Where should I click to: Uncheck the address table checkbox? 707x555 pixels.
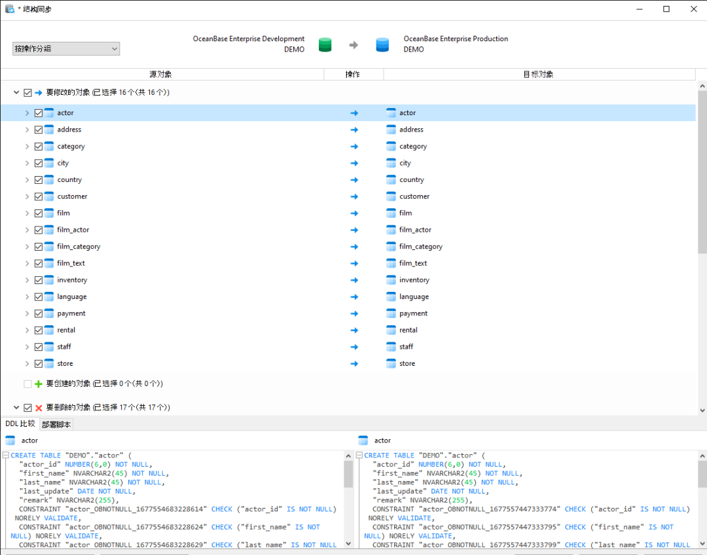(x=39, y=130)
